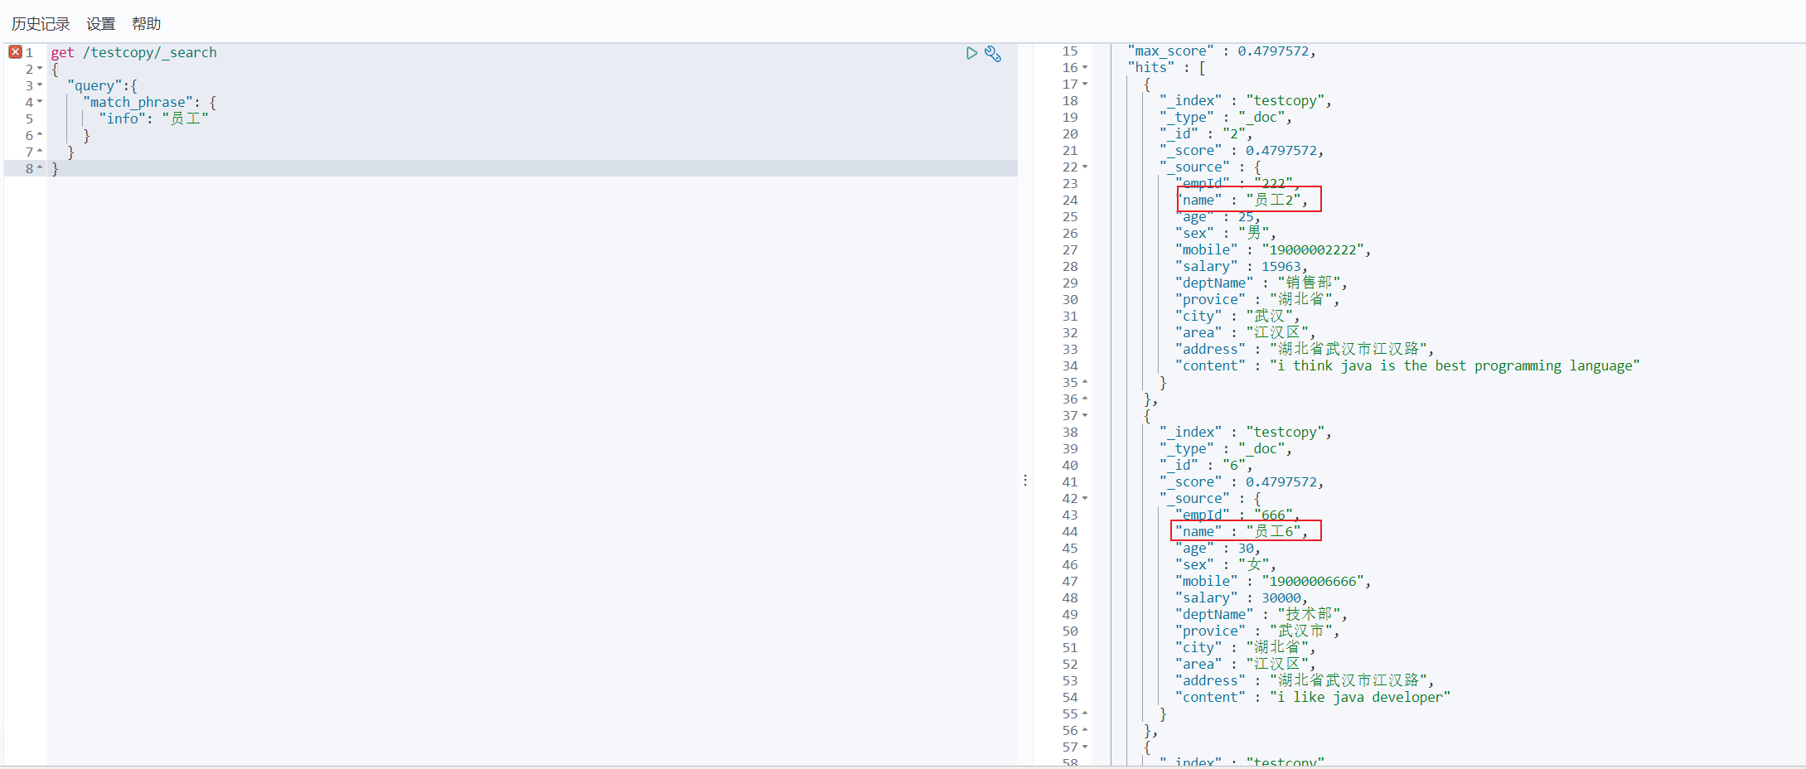Viewport: 1806px width, 769px height.
Task: Collapse the query block at editor line 3
Action: coord(40,85)
